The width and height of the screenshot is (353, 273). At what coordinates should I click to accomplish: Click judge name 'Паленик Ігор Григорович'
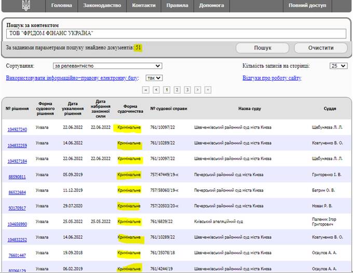(324, 222)
